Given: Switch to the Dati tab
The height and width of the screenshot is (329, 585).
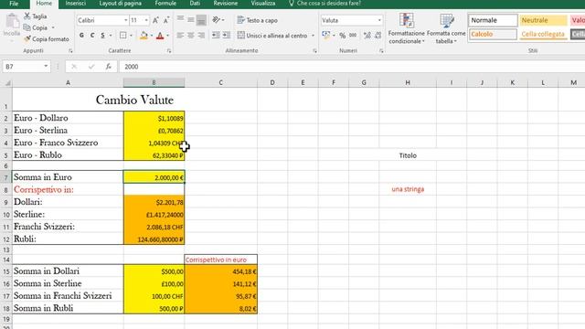Looking at the screenshot, I should [195, 4].
